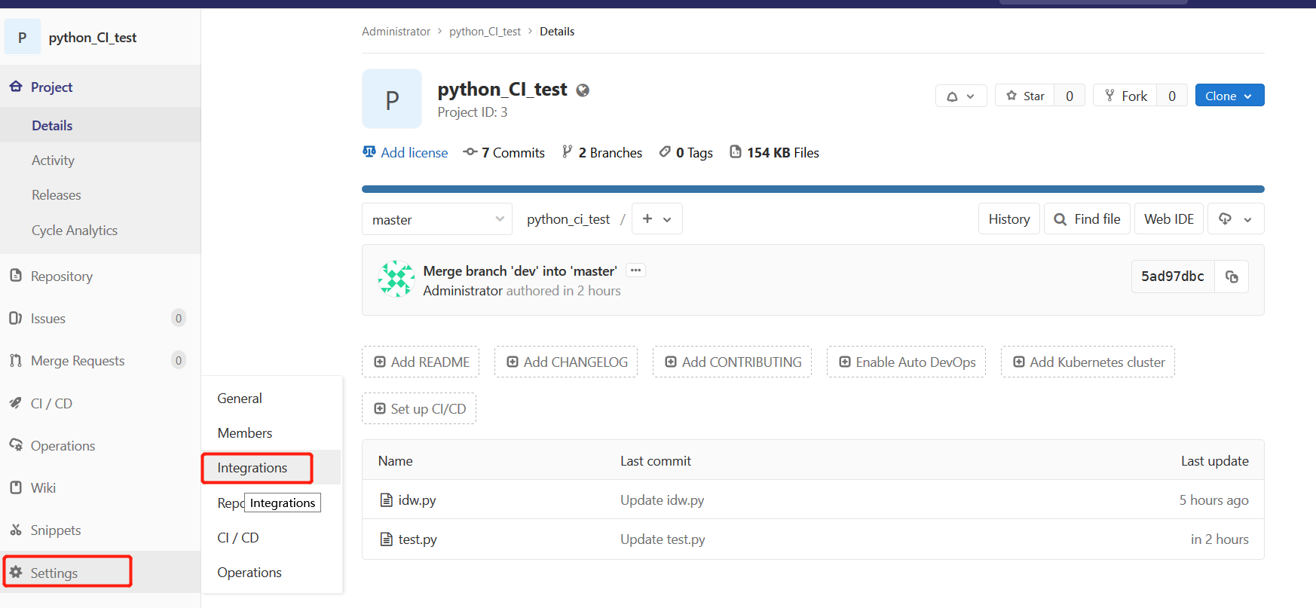The image size is (1316, 608).
Task: Click python_CI_test breadcrumb link
Action: tap(485, 32)
